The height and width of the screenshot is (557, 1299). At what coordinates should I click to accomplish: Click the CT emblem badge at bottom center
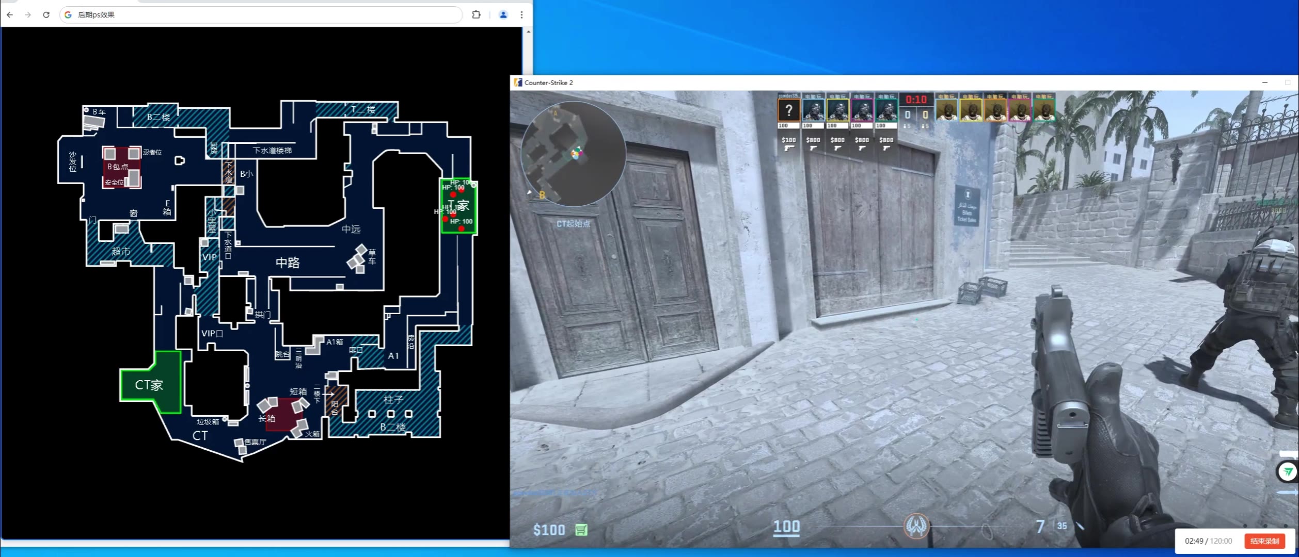pos(916,526)
